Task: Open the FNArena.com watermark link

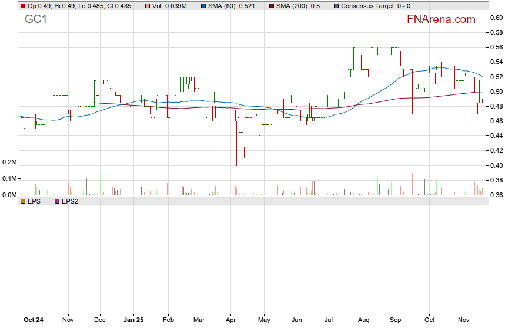Action: [x=440, y=19]
